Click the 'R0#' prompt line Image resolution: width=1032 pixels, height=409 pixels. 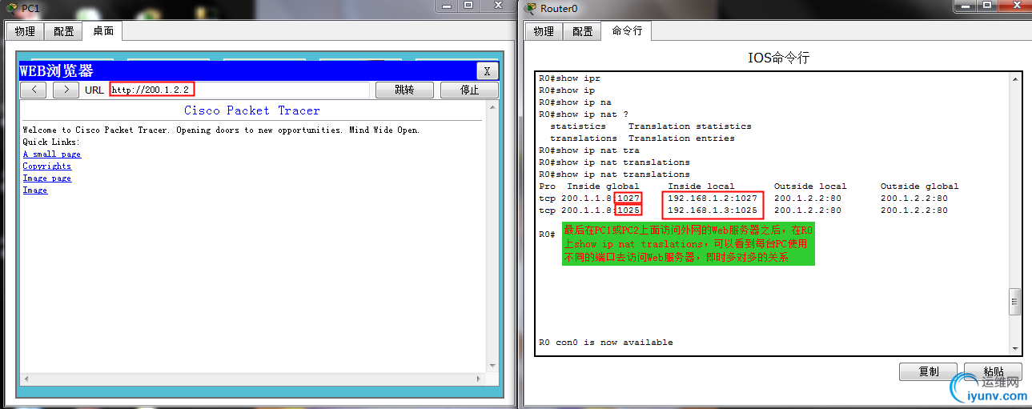(547, 234)
